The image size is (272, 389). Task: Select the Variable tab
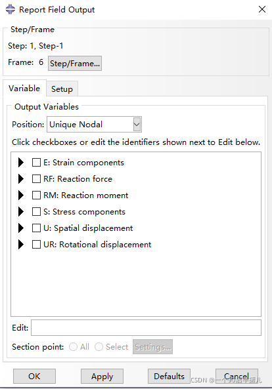(24, 89)
